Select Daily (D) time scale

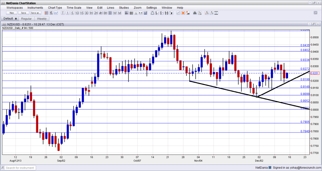110,13
